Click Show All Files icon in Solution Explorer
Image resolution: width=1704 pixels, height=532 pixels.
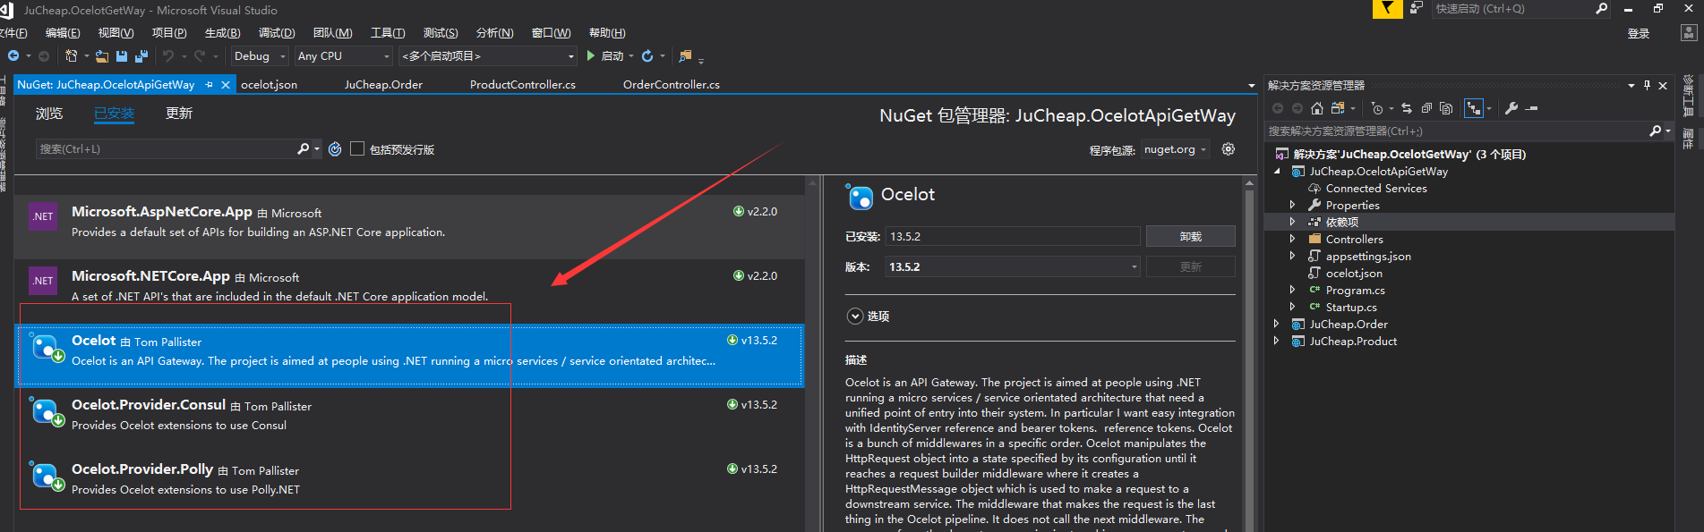(x=1446, y=108)
